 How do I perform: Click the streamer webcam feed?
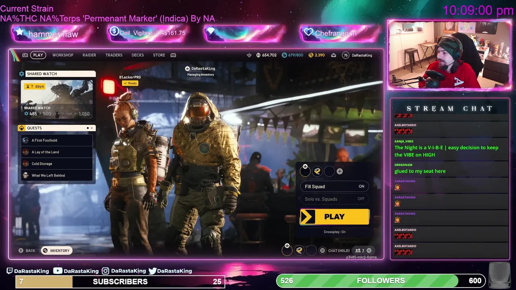pyautogui.click(x=449, y=55)
